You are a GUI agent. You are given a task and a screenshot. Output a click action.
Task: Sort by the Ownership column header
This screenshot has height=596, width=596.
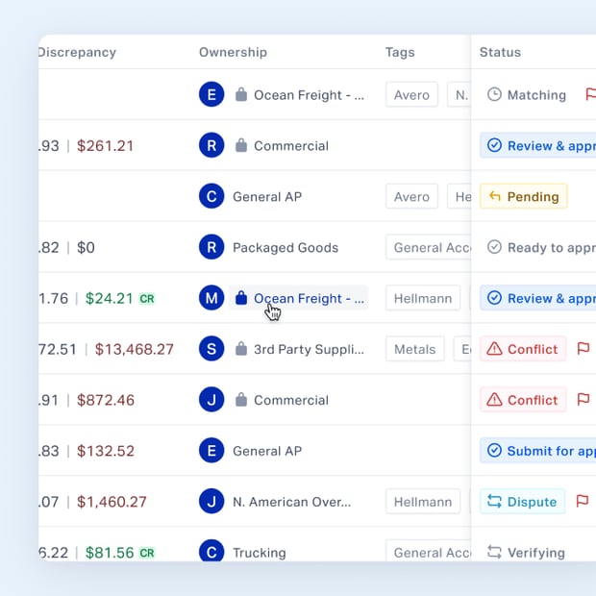(233, 52)
